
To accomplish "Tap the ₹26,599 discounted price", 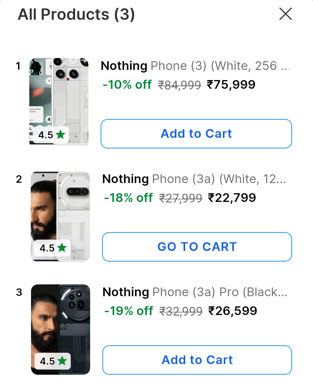I will (233, 311).
